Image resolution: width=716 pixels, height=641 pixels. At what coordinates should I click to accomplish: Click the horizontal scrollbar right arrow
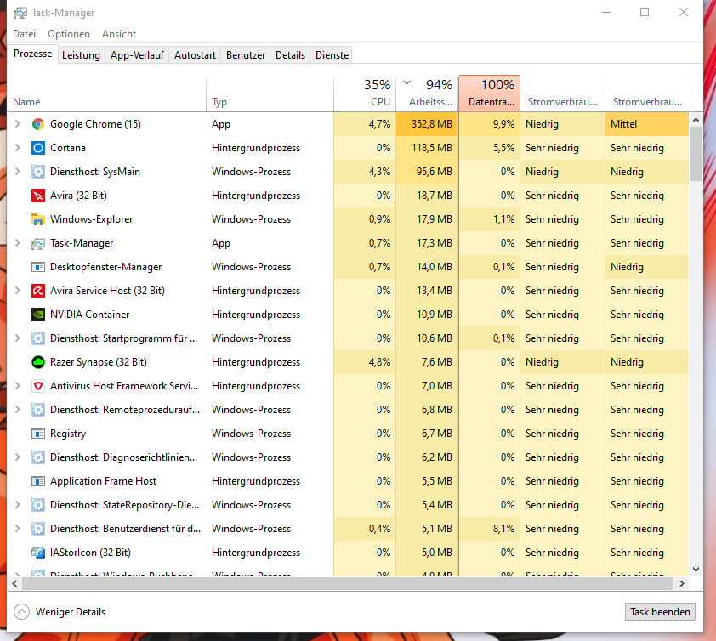pos(682,583)
